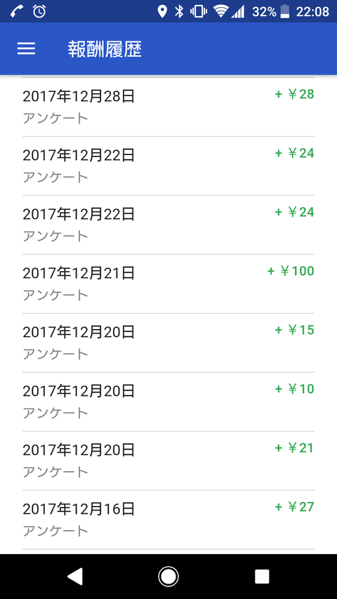Tap the + ￥10 reward amount

point(295,389)
